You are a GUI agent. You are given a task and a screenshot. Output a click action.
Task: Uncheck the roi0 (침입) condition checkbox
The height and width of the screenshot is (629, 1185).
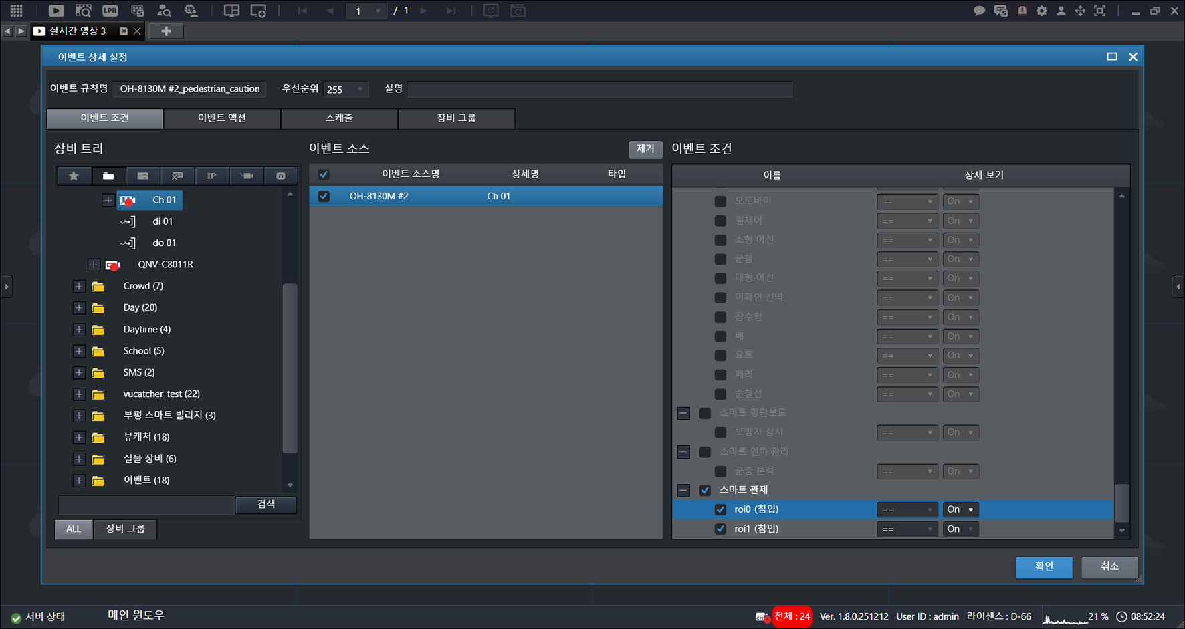(x=720, y=509)
